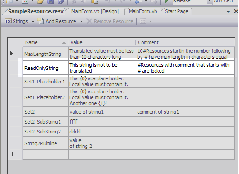Click empty comment cell for String2Multiline
Image resolution: width=239 pixels, height=174 pixels.
click(185, 143)
